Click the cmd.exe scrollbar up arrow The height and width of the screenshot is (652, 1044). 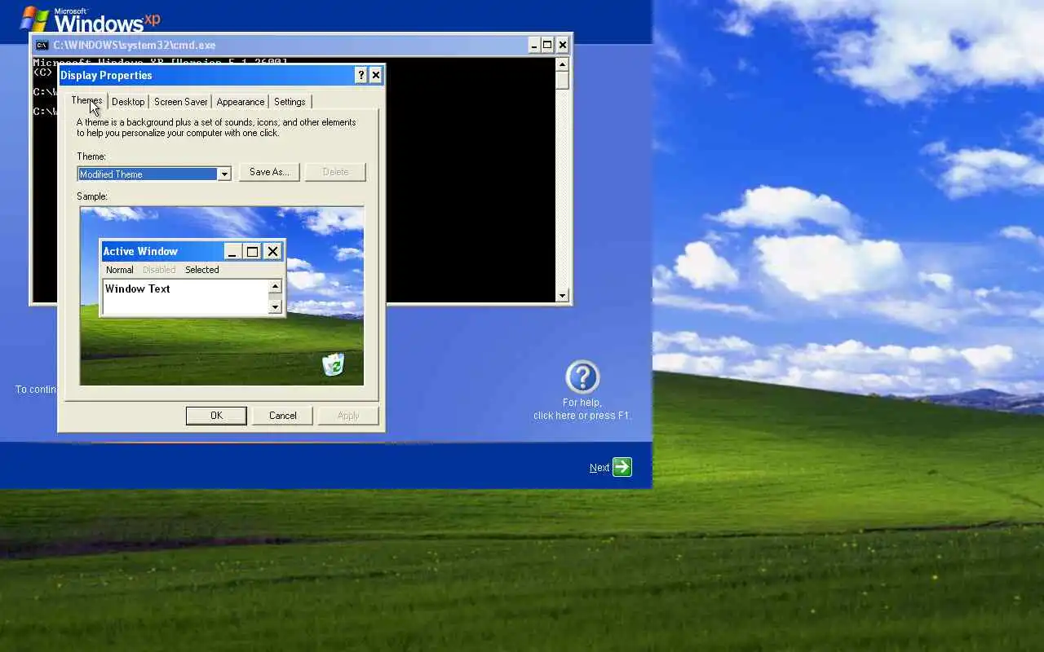point(562,64)
